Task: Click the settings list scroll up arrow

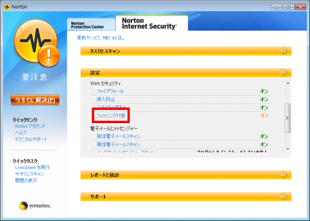Action: click(x=288, y=83)
